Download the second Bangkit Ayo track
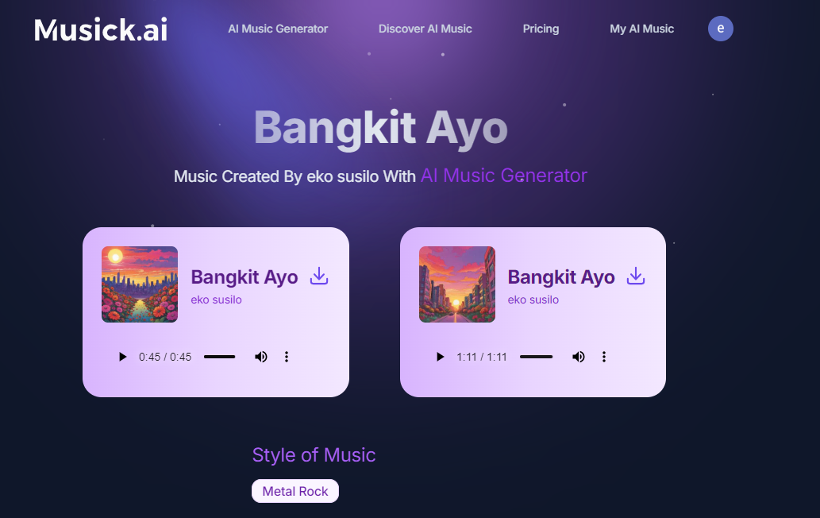 tap(636, 276)
